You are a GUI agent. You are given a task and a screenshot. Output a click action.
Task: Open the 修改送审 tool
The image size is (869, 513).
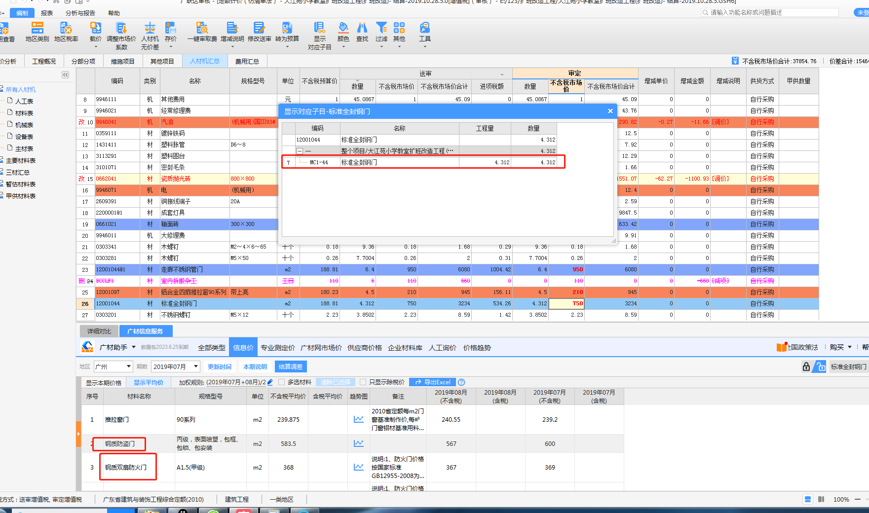(260, 32)
